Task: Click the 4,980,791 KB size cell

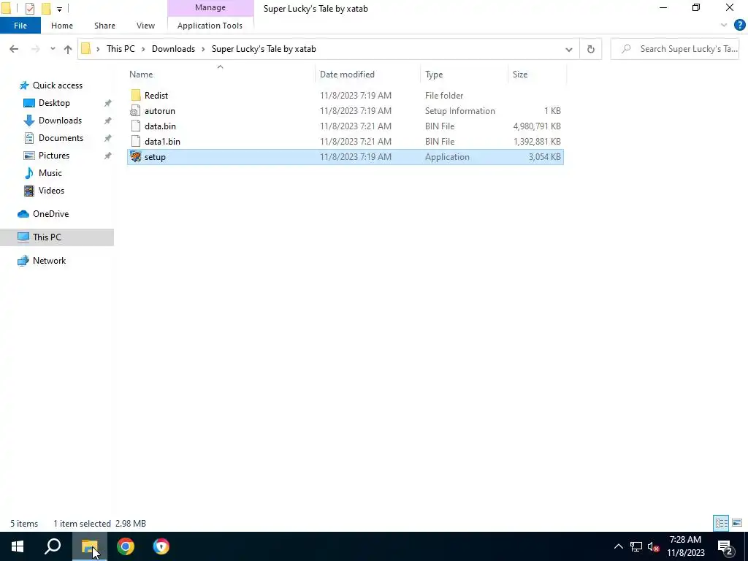Action: click(537, 126)
